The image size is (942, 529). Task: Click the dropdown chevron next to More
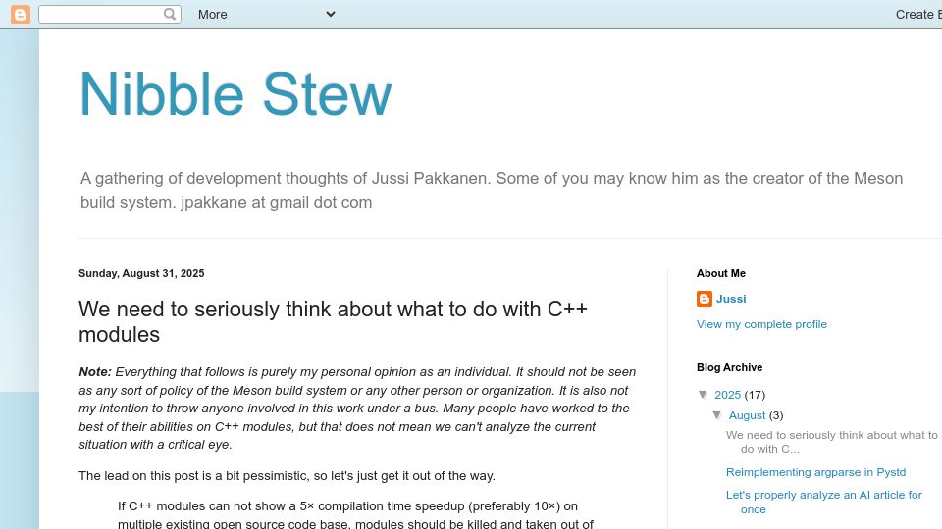[331, 14]
